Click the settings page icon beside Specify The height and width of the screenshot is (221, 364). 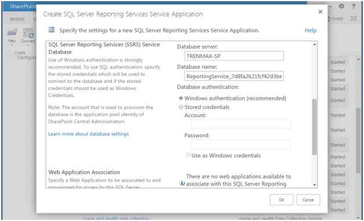click(x=52, y=30)
